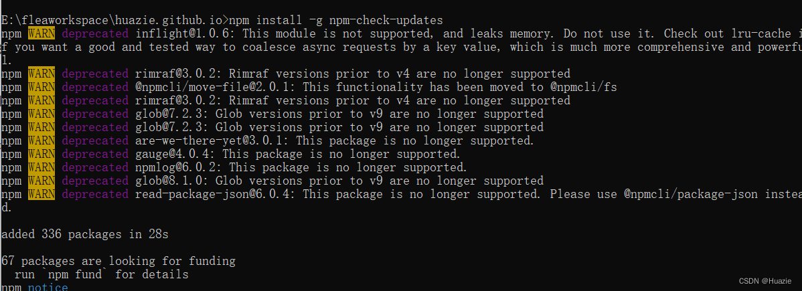Select the npmlog@6.0.2 package name

(178, 167)
